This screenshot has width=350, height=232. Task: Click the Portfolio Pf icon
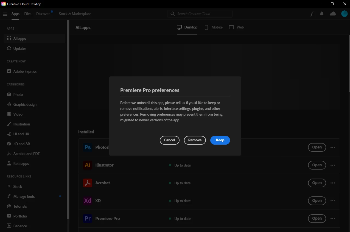[9, 216]
